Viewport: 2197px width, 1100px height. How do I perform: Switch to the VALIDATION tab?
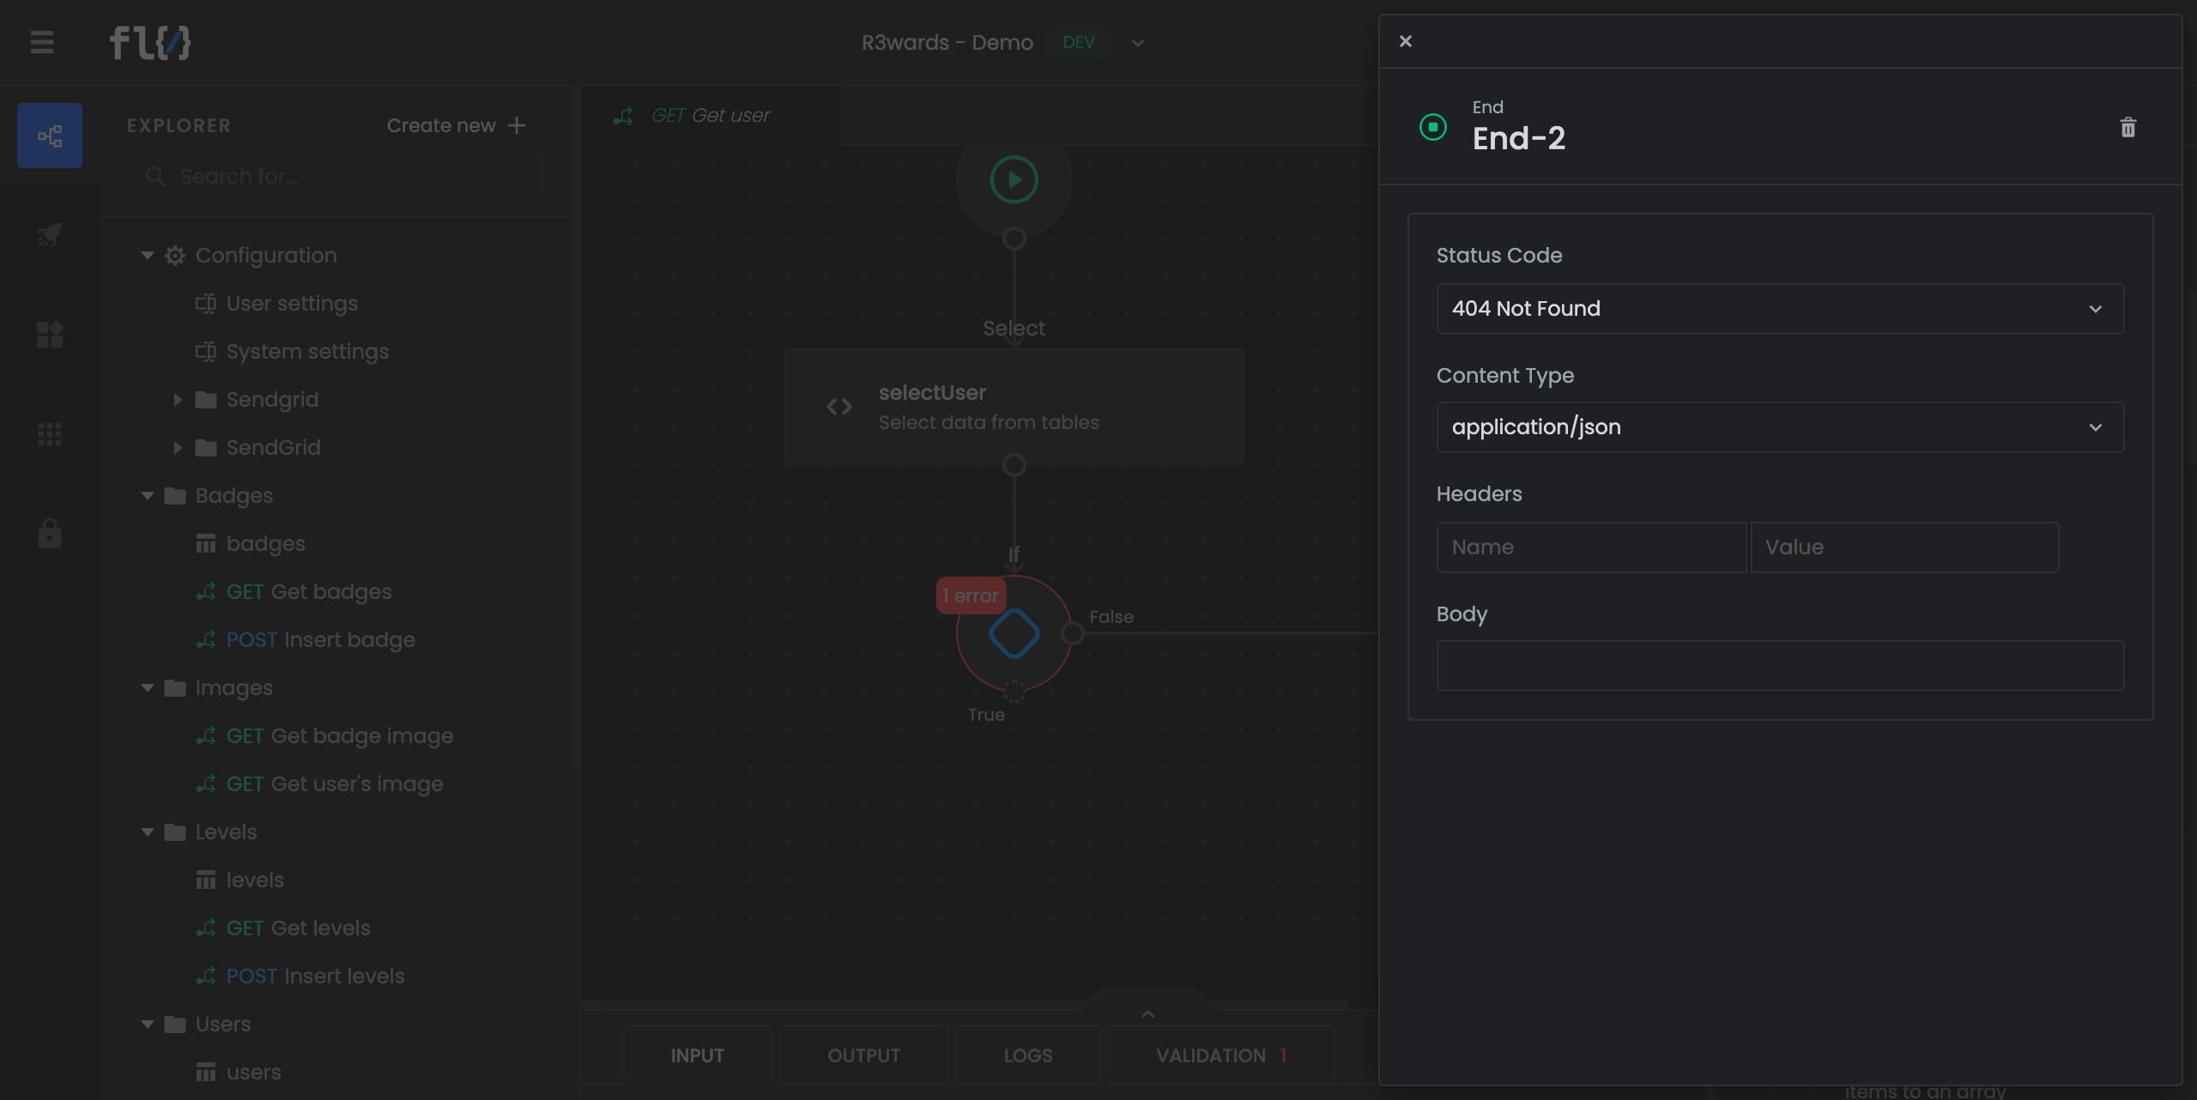pyautogui.click(x=1221, y=1055)
